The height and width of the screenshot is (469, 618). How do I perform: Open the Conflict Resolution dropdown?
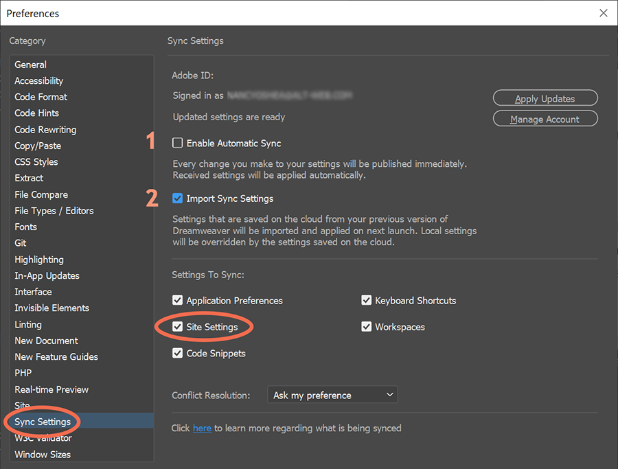coord(332,395)
